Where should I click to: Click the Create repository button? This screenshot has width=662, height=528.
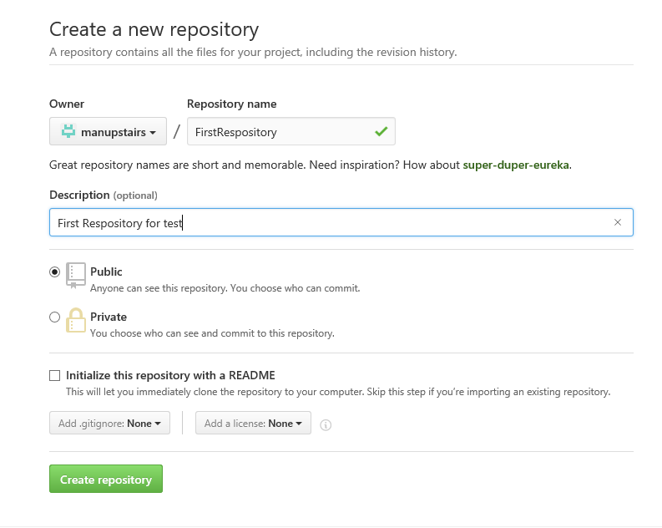coord(106,479)
